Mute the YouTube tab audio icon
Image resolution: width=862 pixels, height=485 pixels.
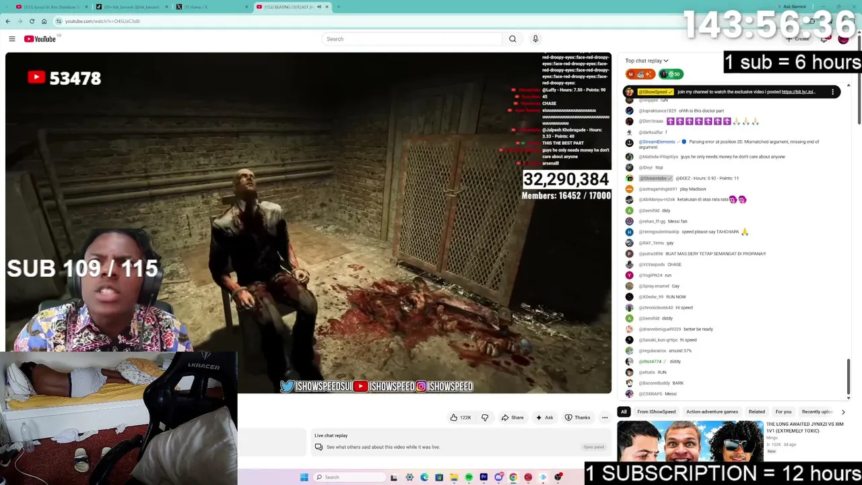point(319,7)
